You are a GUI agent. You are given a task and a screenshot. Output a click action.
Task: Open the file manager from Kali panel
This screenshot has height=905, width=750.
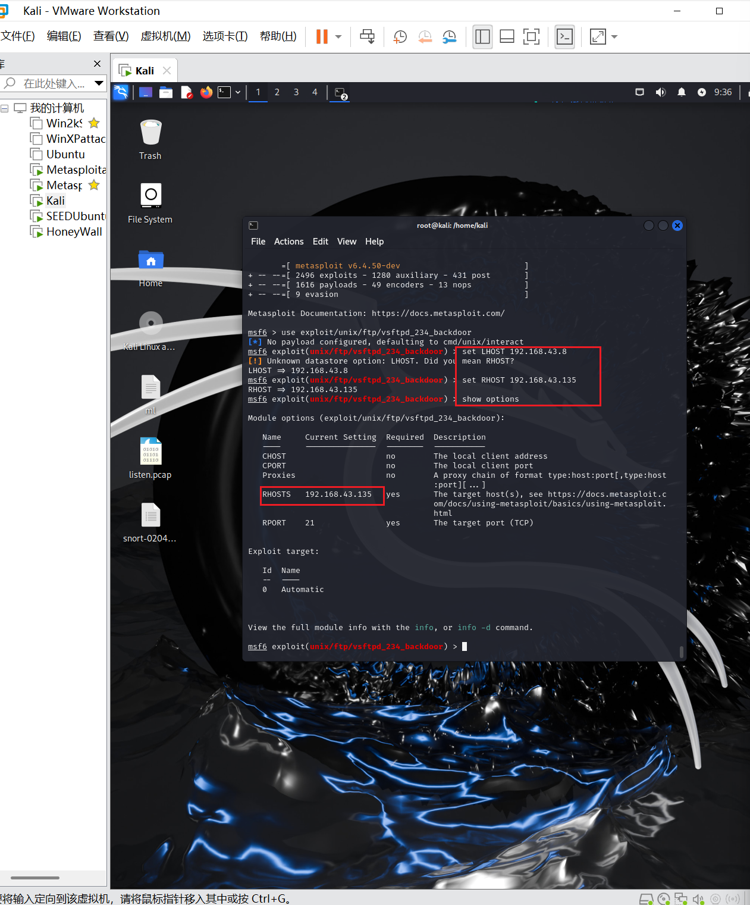166,92
